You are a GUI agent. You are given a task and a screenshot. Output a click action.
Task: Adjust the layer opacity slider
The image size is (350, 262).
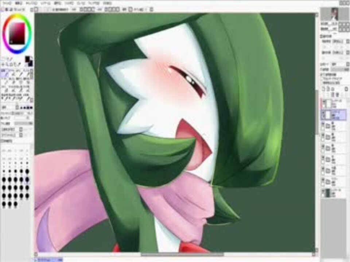(340, 70)
